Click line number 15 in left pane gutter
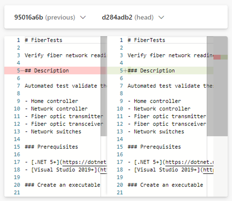The width and height of the screenshot is (232, 201). pyautogui.click(x=17, y=147)
